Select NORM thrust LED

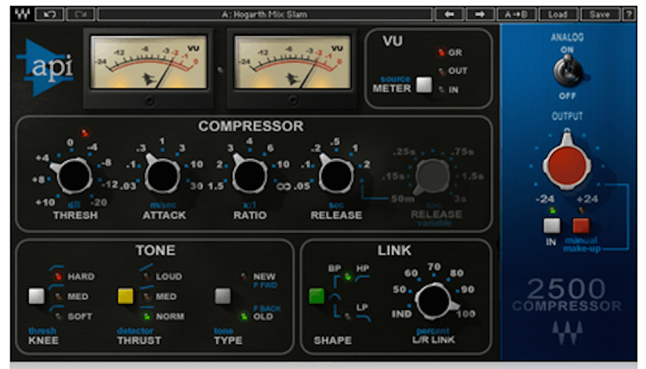coord(146,316)
